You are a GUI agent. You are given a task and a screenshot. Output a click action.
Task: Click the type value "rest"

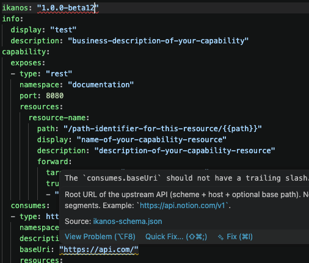pos(59,74)
